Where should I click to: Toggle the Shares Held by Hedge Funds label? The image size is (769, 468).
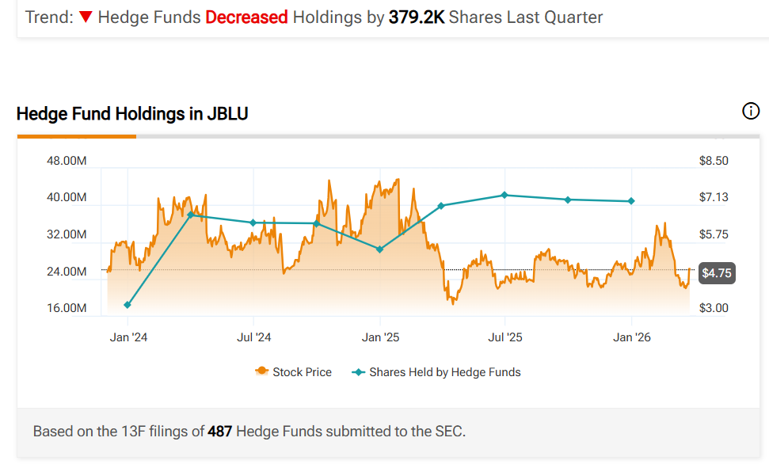click(444, 371)
